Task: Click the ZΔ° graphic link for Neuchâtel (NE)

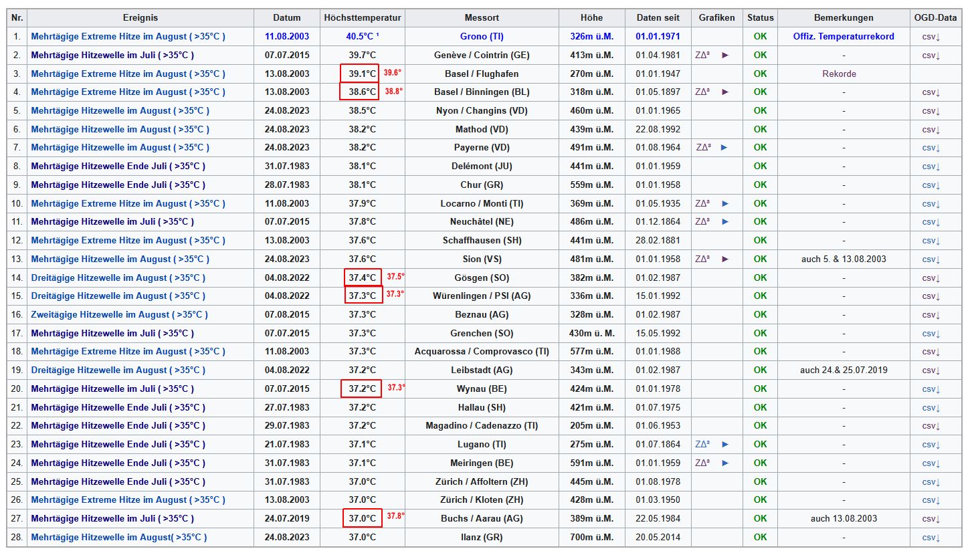Action: pos(702,221)
